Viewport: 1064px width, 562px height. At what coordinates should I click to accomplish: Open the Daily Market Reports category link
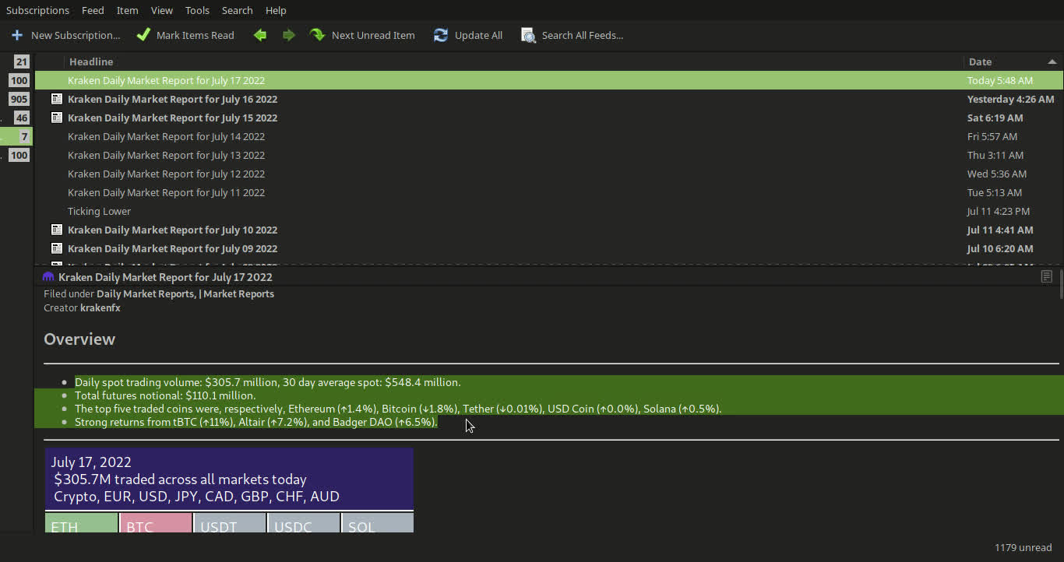click(x=146, y=293)
